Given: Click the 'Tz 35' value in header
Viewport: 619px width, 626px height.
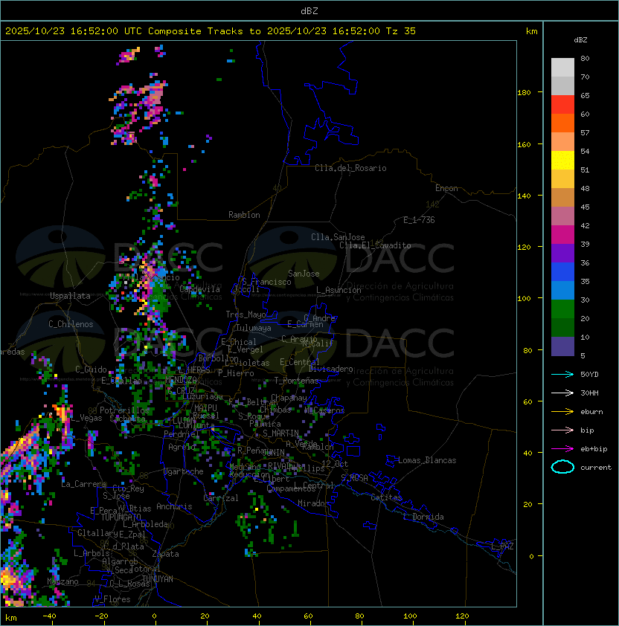Looking at the screenshot, I should coord(401,31).
